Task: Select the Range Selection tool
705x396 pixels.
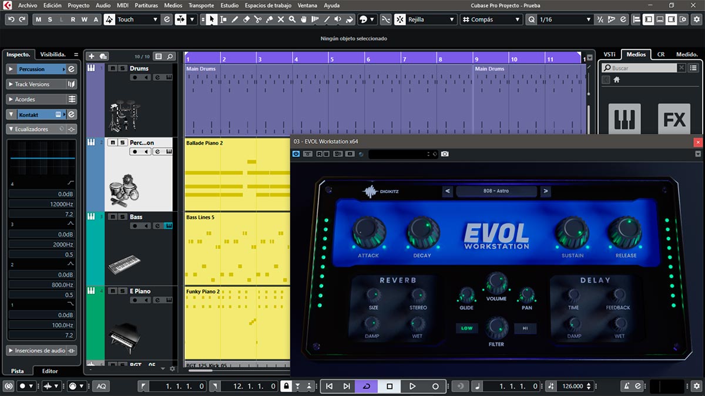Action: pyautogui.click(x=223, y=19)
